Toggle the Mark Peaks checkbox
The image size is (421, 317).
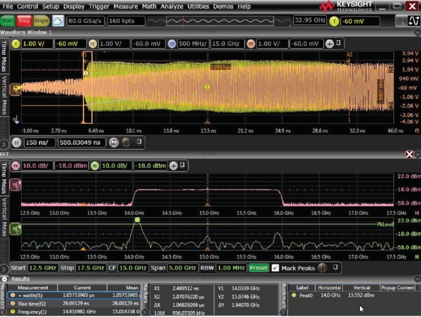click(x=275, y=268)
